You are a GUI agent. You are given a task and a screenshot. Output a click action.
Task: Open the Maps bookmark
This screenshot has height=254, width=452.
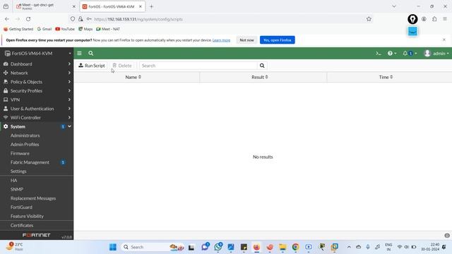point(85,29)
